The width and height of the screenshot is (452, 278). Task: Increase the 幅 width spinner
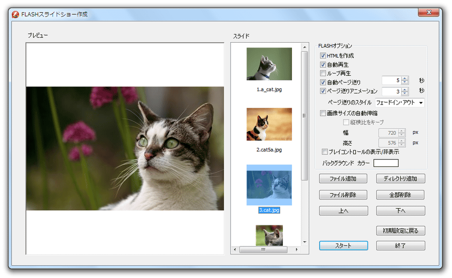pos(401,131)
